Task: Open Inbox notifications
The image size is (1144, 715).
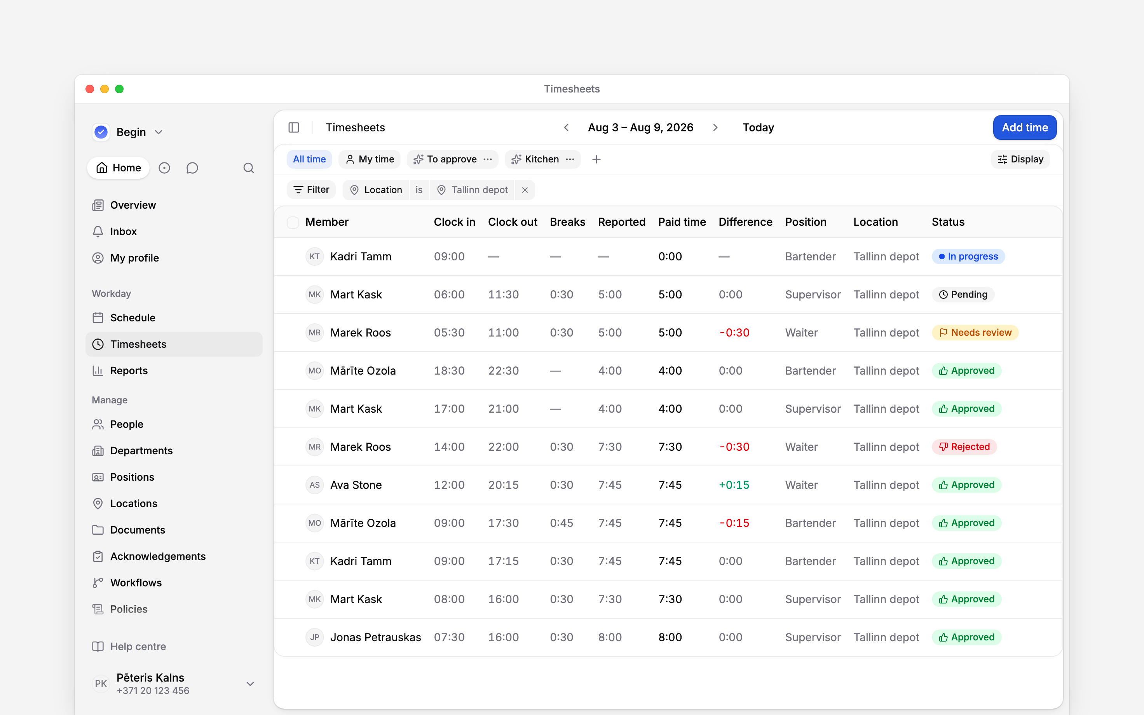Action: point(173,232)
